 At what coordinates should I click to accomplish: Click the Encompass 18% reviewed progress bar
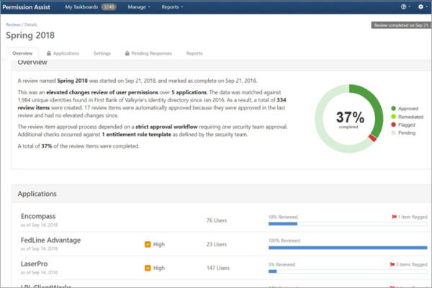tap(348, 224)
